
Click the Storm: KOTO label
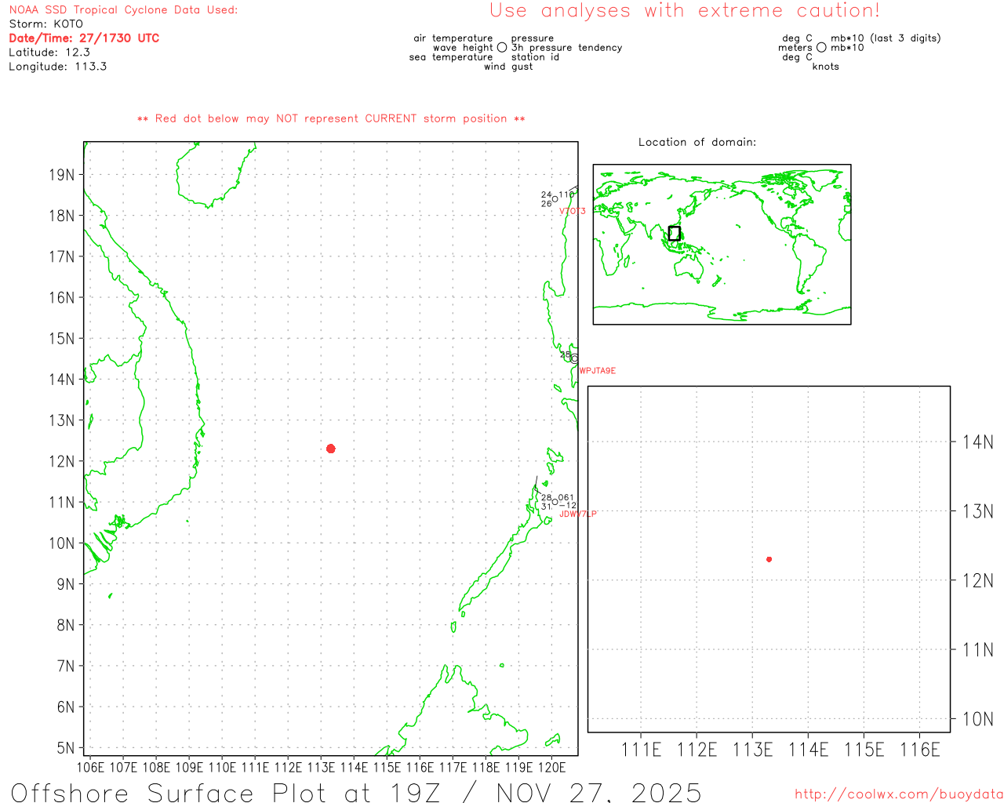[45, 24]
